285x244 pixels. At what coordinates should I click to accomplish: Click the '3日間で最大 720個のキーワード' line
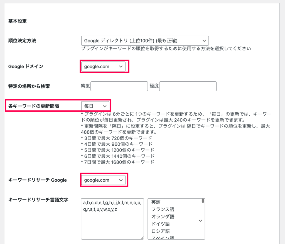(x=116, y=138)
